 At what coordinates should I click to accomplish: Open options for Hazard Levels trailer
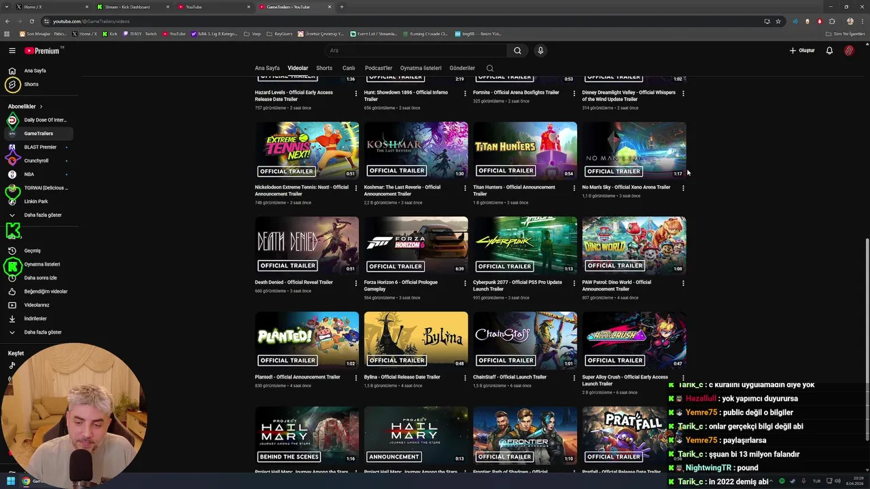[x=355, y=93]
